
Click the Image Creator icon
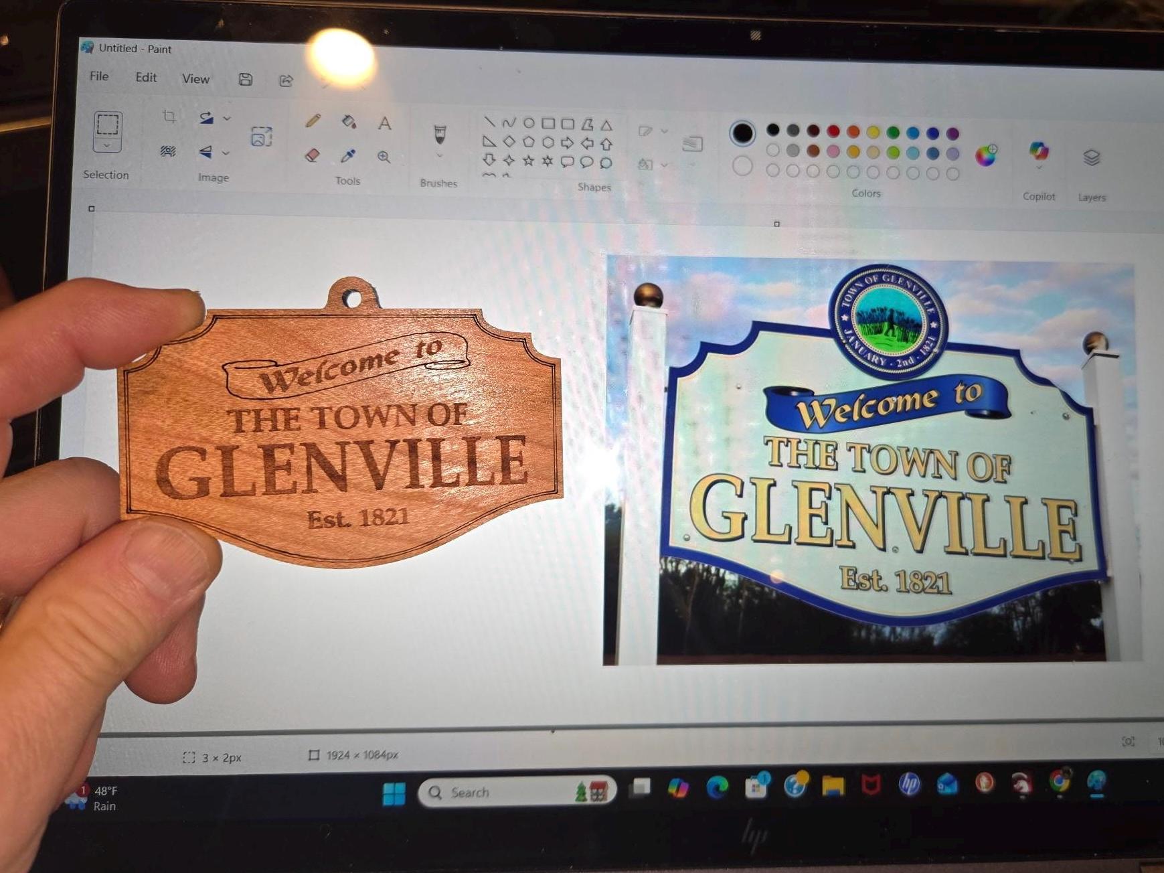coord(261,136)
